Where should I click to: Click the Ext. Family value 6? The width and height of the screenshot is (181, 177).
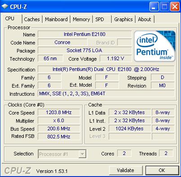[49, 85]
